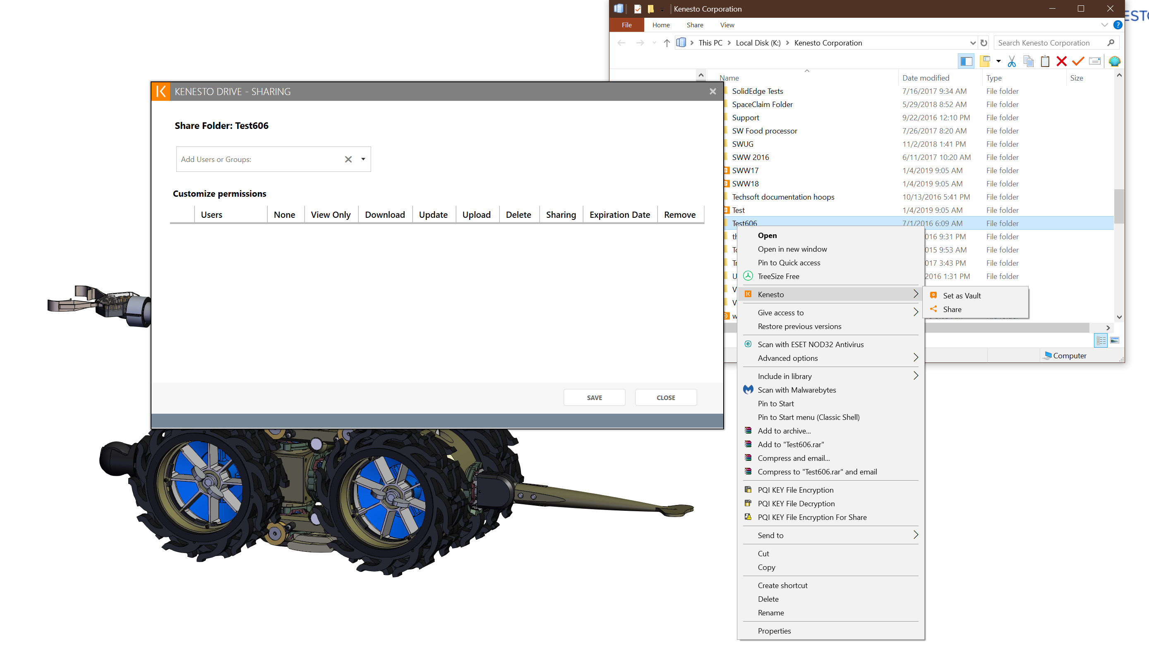Click the folder options toolbar icon
This screenshot has height=660, width=1149.
coord(984,61)
